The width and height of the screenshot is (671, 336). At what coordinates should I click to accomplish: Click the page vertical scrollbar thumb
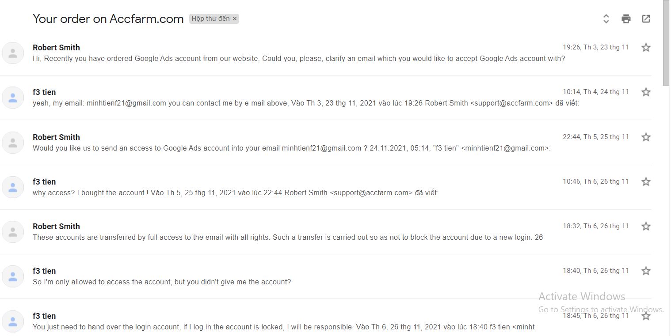pyautogui.click(x=666, y=43)
